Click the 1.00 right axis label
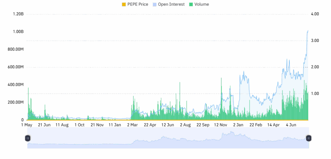Viewport: 331px width, 159px height. click(x=315, y=94)
